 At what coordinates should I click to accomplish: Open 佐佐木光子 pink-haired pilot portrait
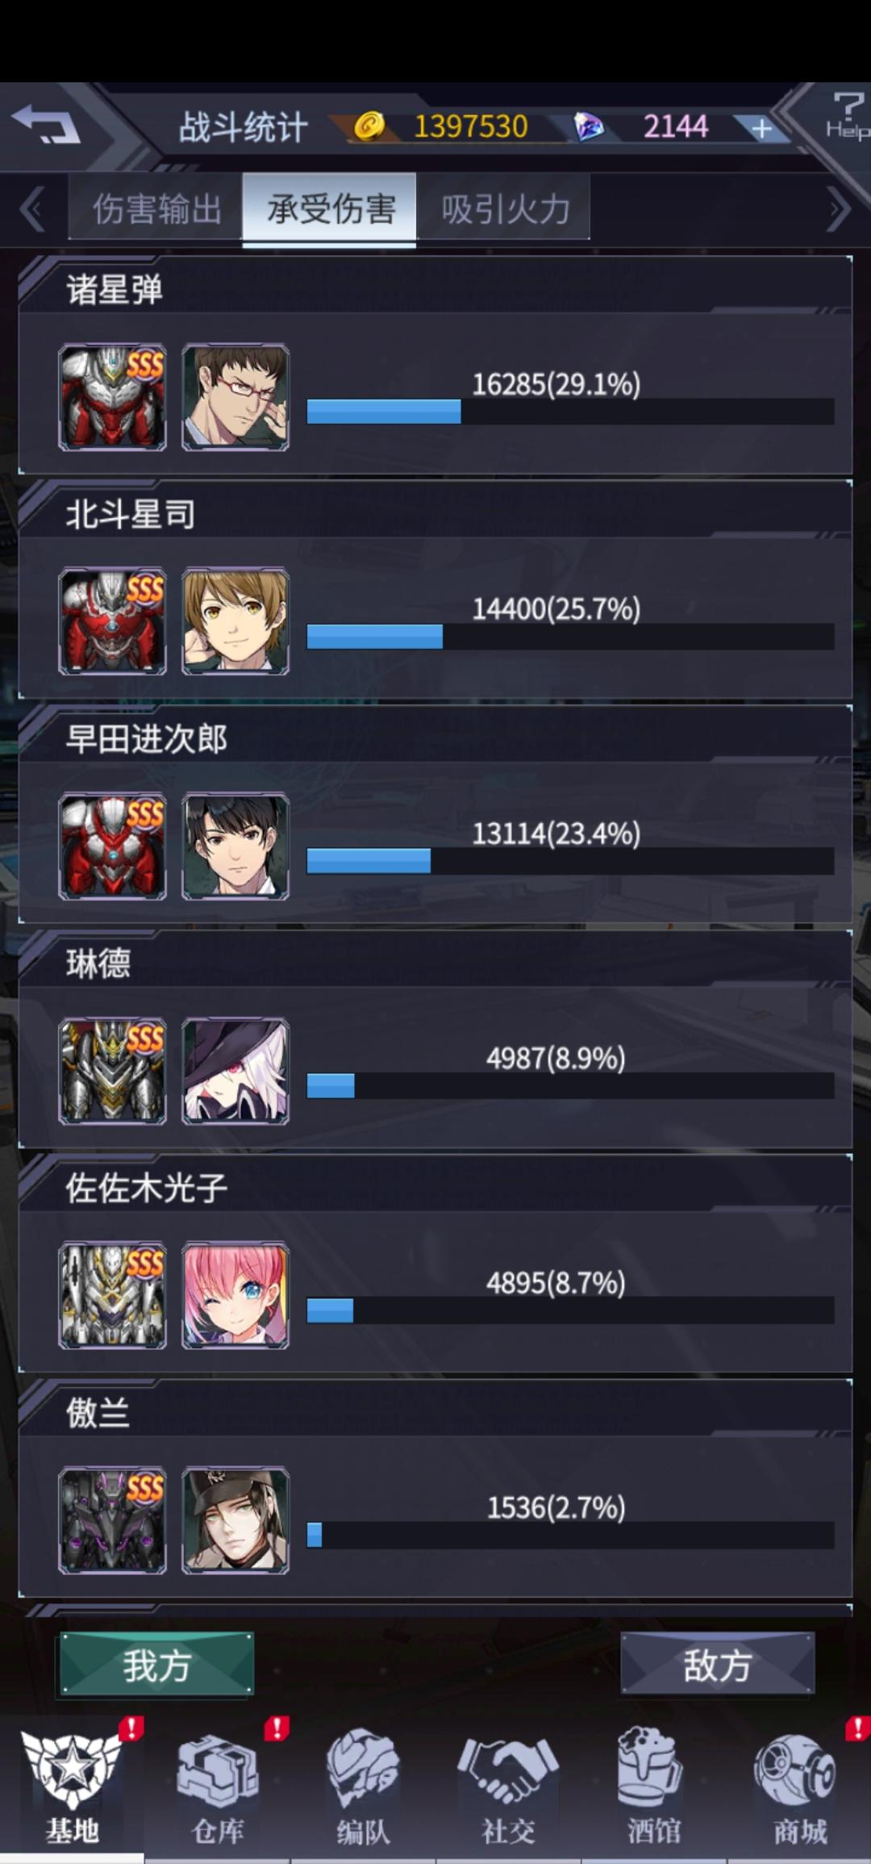(235, 1295)
